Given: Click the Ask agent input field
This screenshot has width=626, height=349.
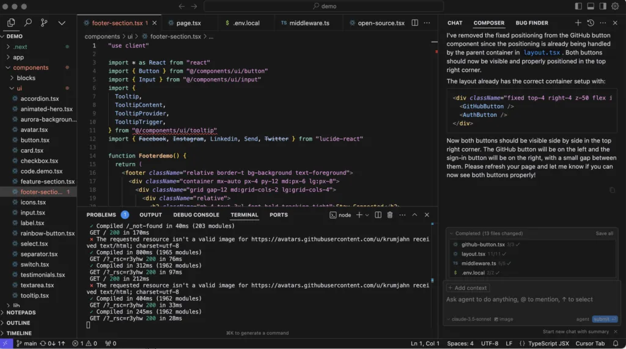Looking at the screenshot, I should 520,299.
